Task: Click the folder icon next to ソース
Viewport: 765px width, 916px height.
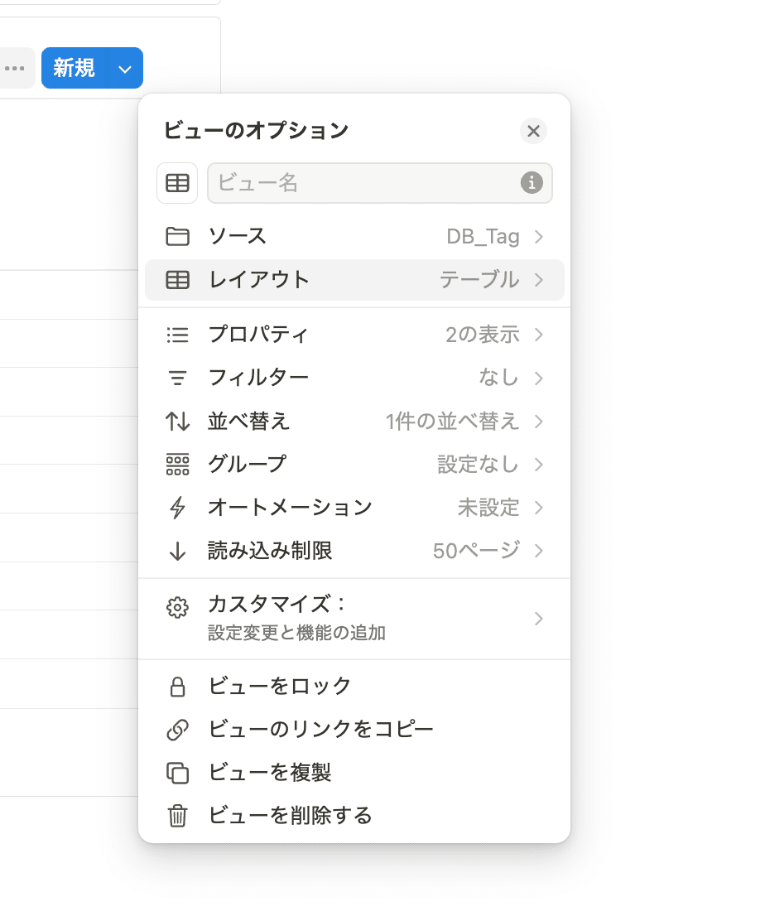Action: (x=177, y=237)
